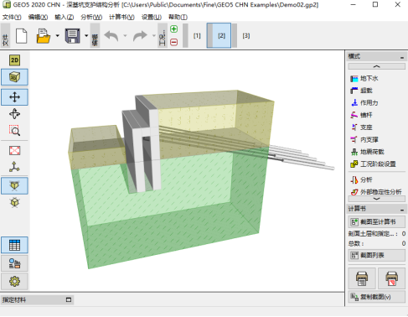Select the pan move tool

point(14,97)
